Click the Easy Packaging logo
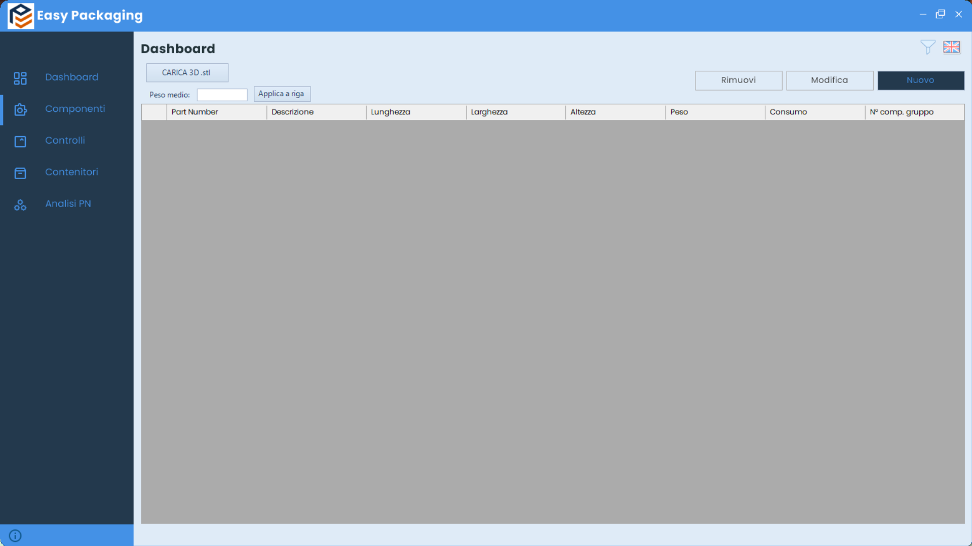The width and height of the screenshot is (972, 546). coord(21,16)
